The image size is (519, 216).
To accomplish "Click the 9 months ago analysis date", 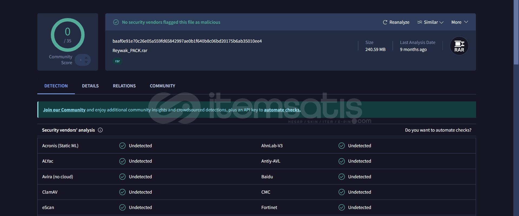I will 413,49.
